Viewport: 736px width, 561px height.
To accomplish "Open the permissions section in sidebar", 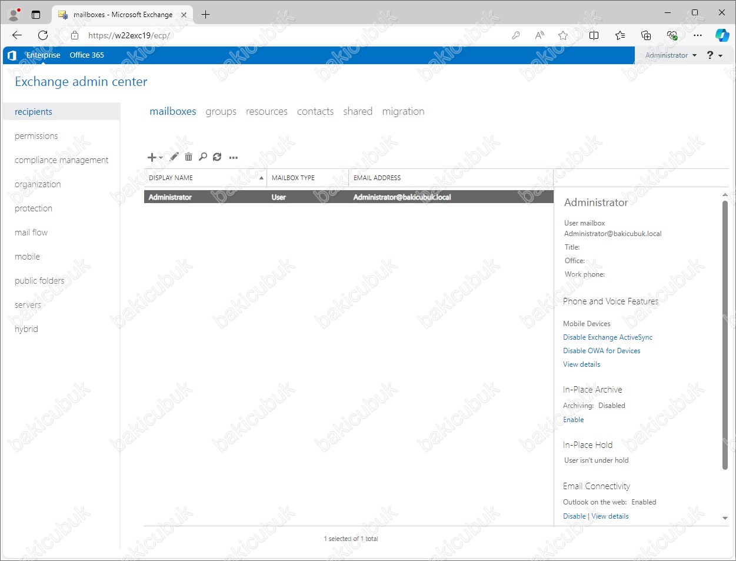I will pyautogui.click(x=36, y=136).
